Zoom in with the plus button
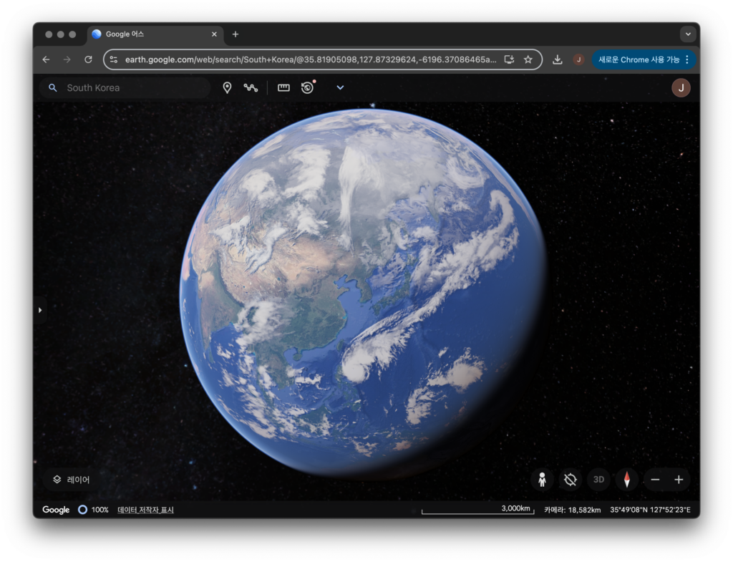Image resolution: width=733 pixels, height=562 pixels. [679, 480]
